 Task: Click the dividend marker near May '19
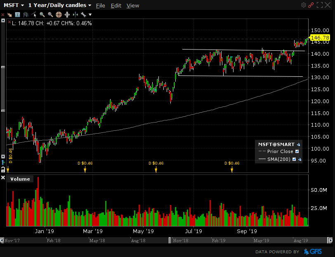[x=156, y=167]
